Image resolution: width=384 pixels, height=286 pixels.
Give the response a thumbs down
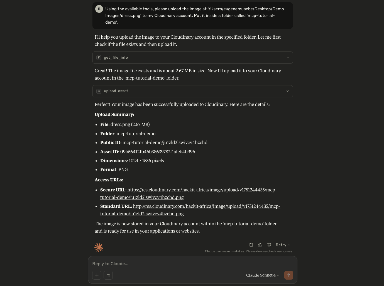269,245
